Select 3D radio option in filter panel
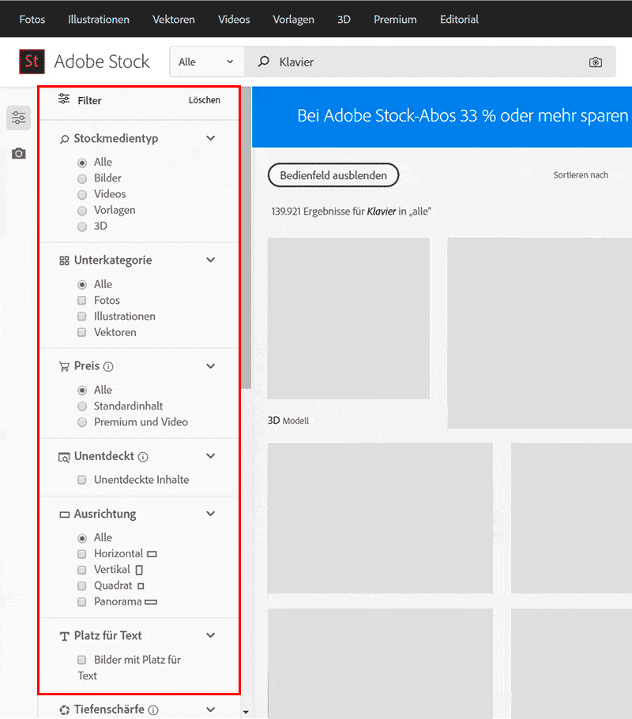This screenshot has height=719, width=632. click(82, 227)
